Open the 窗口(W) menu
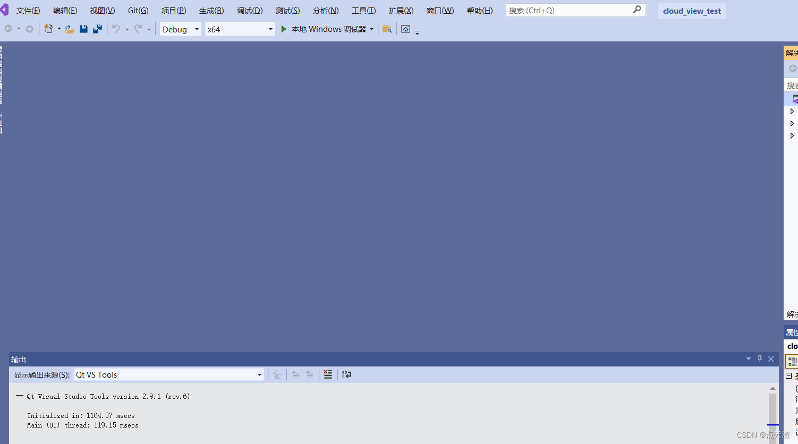The image size is (798, 444). [440, 11]
